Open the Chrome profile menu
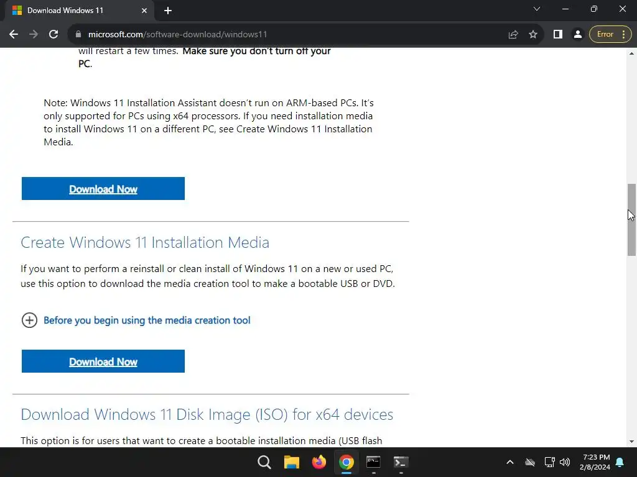This screenshot has width=637, height=477. click(578, 35)
